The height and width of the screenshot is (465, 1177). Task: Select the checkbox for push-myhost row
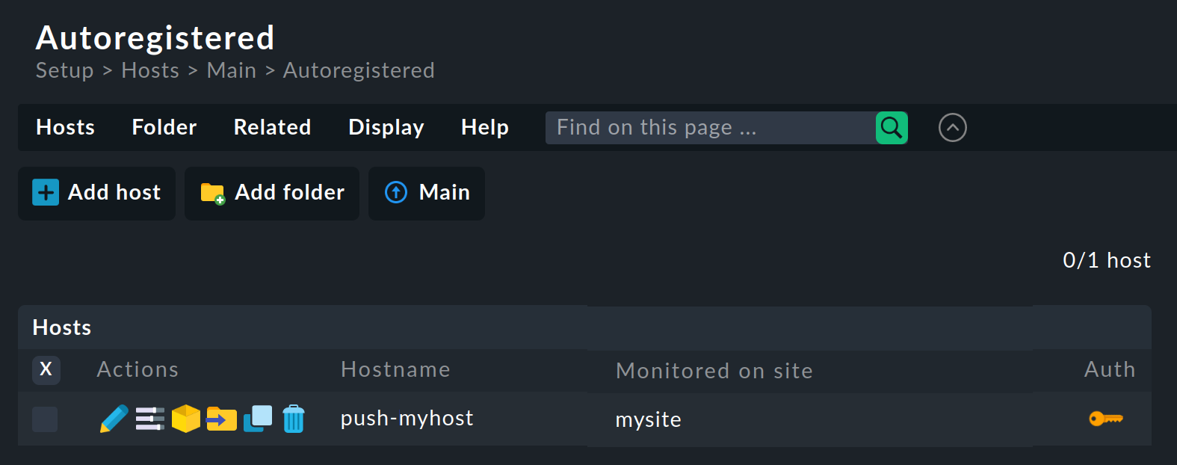click(45, 419)
